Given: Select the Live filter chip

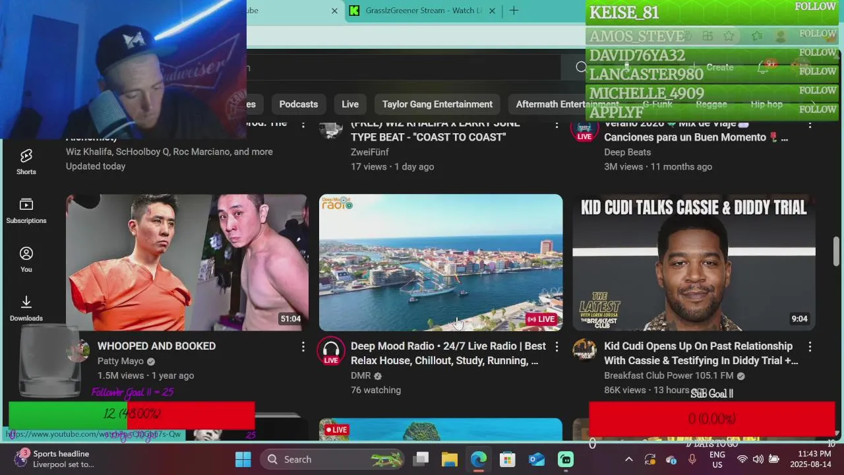Looking at the screenshot, I should coord(350,104).
